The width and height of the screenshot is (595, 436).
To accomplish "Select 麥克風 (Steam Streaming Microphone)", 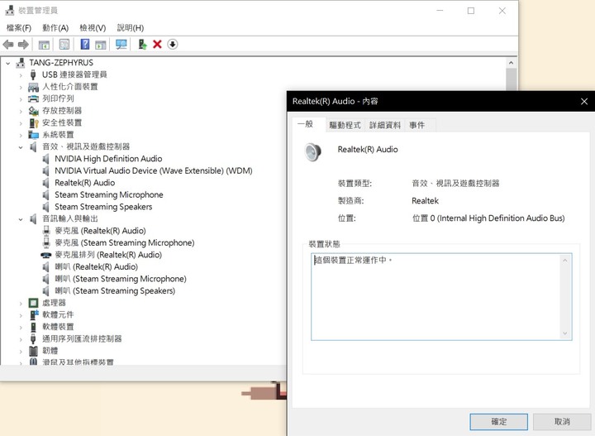I will click(125, 242).
